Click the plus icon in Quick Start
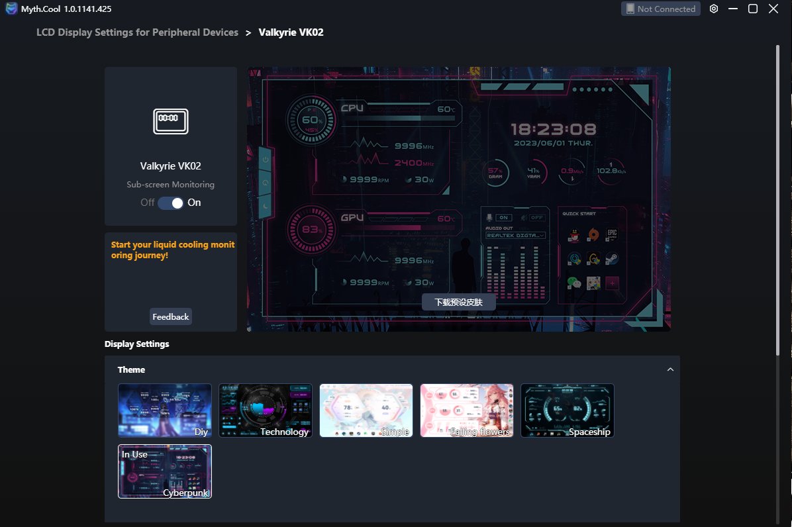 (x=612, y=283)
